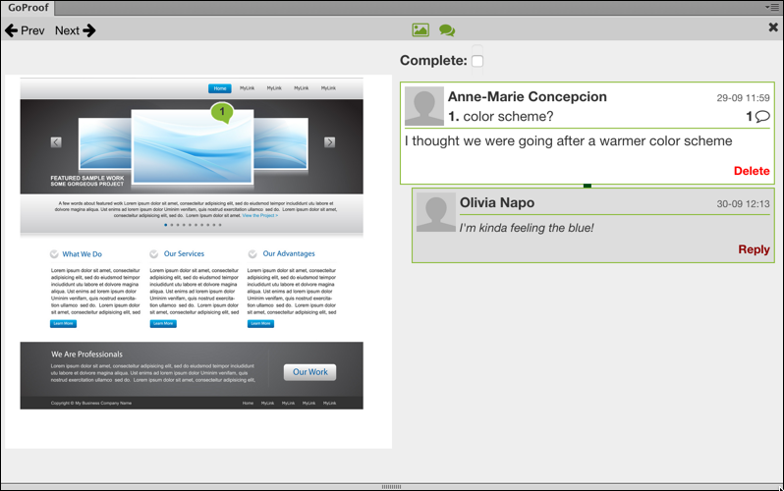Reply to Olivia Napo's comment
The height and width of the screenshot is (491, 784).
[x=754, y=249]
